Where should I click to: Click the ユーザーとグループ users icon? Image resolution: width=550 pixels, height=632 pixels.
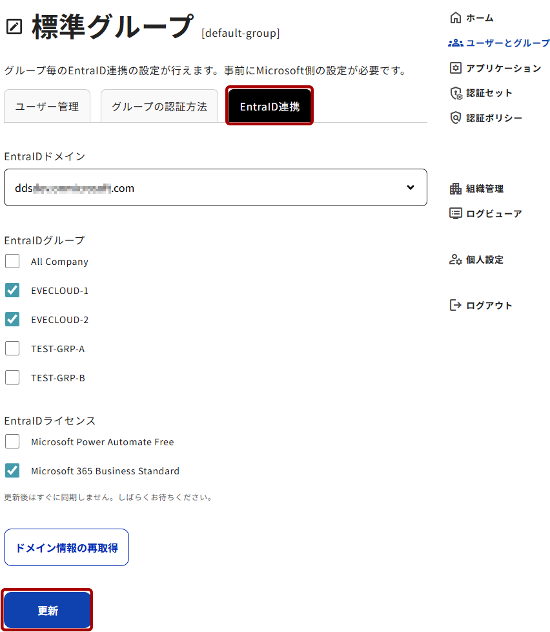(456, 43)
